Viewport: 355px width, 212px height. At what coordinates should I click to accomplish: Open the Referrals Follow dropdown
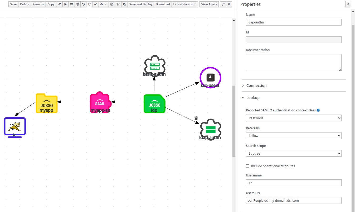(x=294, y=136)
